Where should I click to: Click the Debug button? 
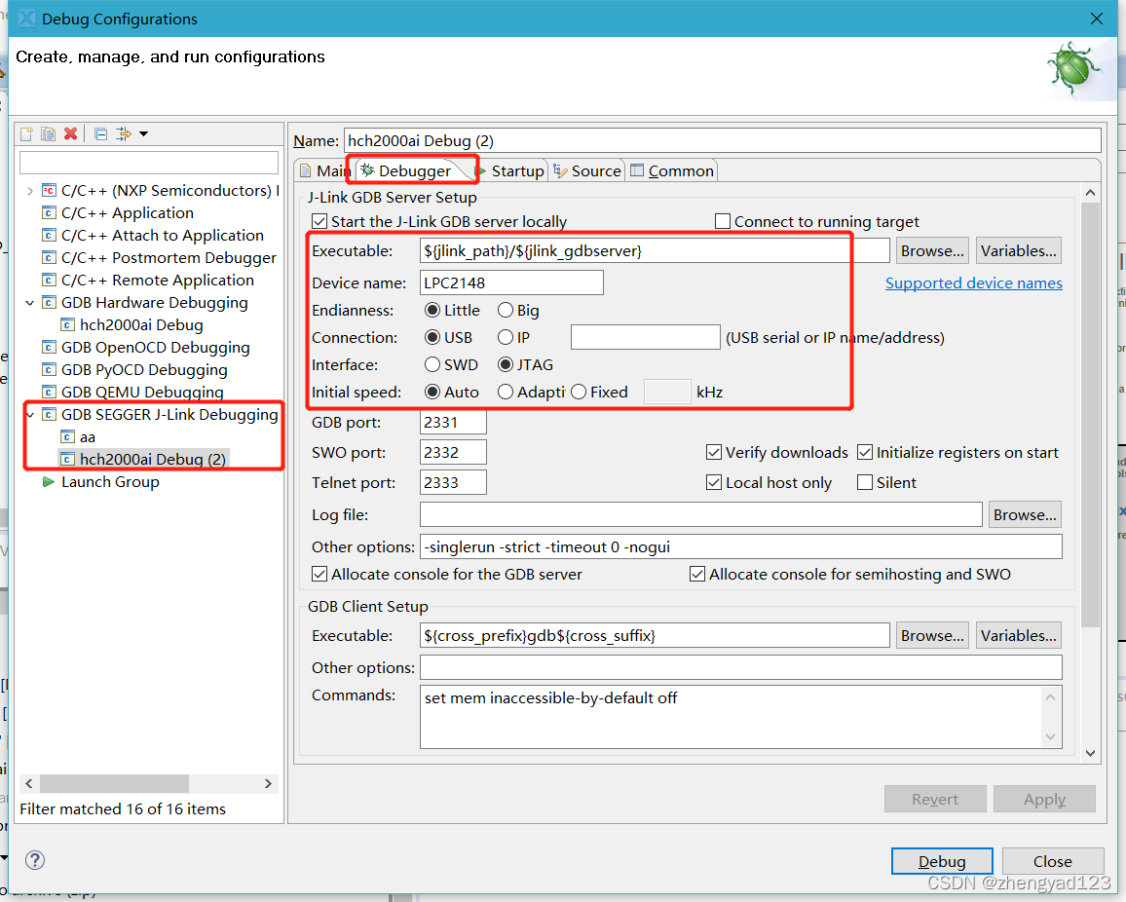click(x=942, y=861)
